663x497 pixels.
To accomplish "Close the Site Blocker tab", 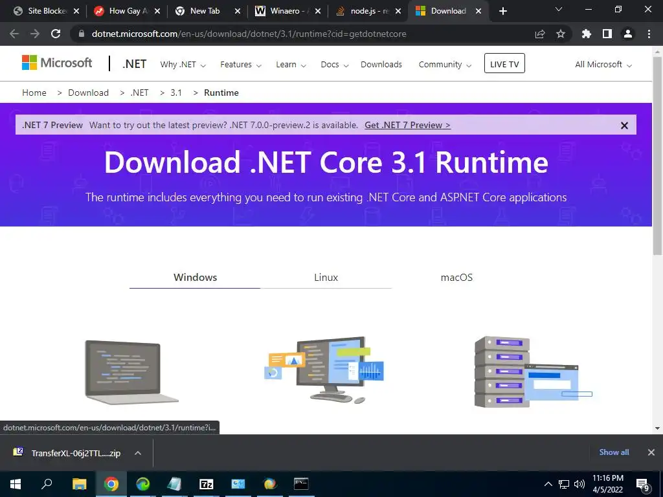I will pos(76,11).
